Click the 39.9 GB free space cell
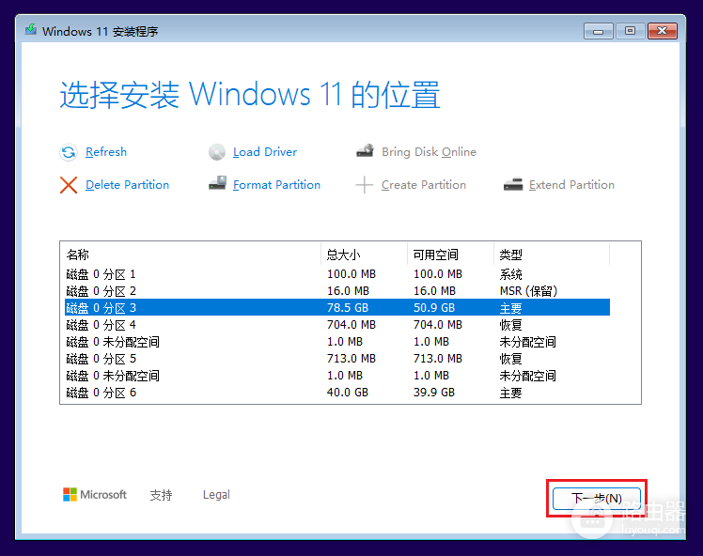Viewport: 703px width, 556px height. (x=434, y=393)
